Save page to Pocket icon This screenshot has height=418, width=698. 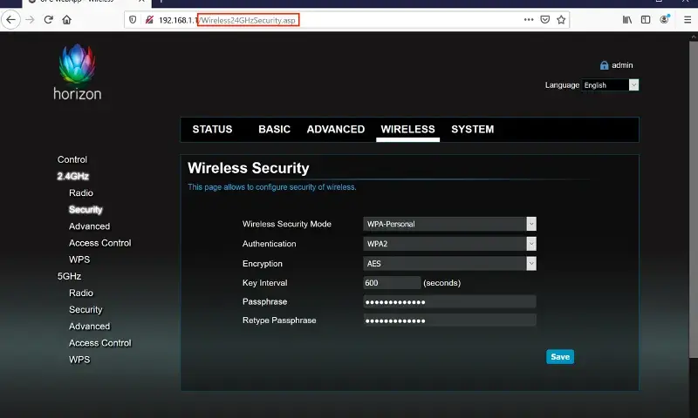coord(544,19)
